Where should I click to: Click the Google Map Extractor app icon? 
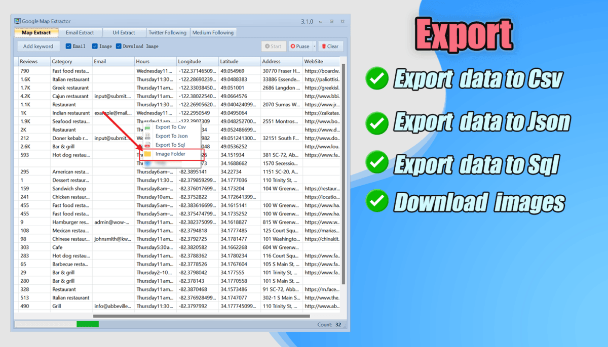17,21
